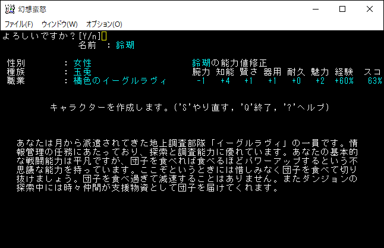
Task: Maximize the game window
Action: [x=342, y=10]
